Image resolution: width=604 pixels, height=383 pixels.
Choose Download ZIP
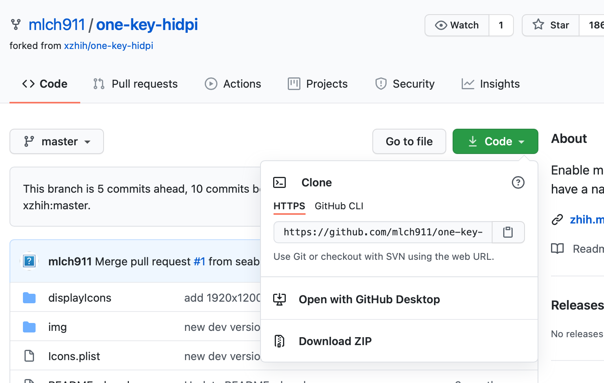[399, 341]
